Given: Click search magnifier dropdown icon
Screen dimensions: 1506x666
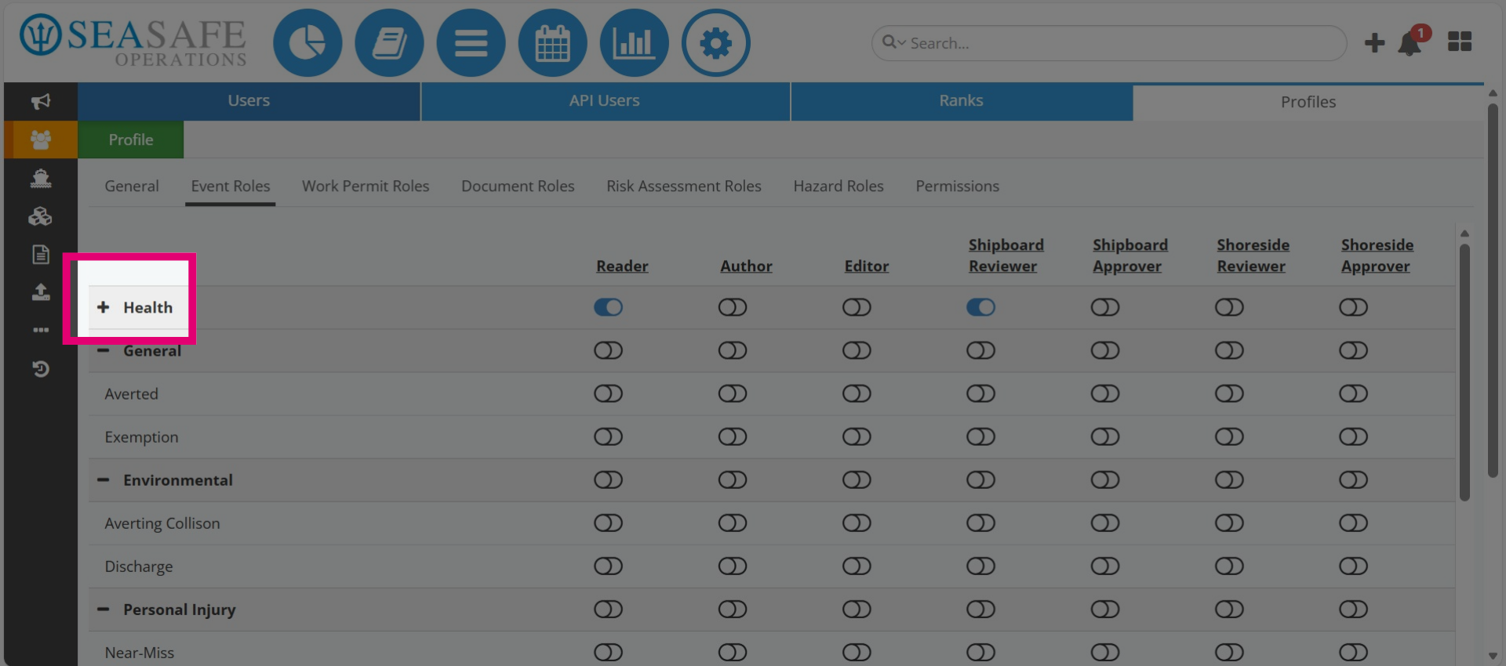Looking at the screenshot, I should click(x=893, y=42).
